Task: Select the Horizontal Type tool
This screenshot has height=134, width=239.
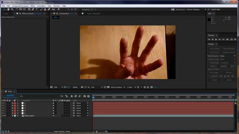Action: click(37, 9)
